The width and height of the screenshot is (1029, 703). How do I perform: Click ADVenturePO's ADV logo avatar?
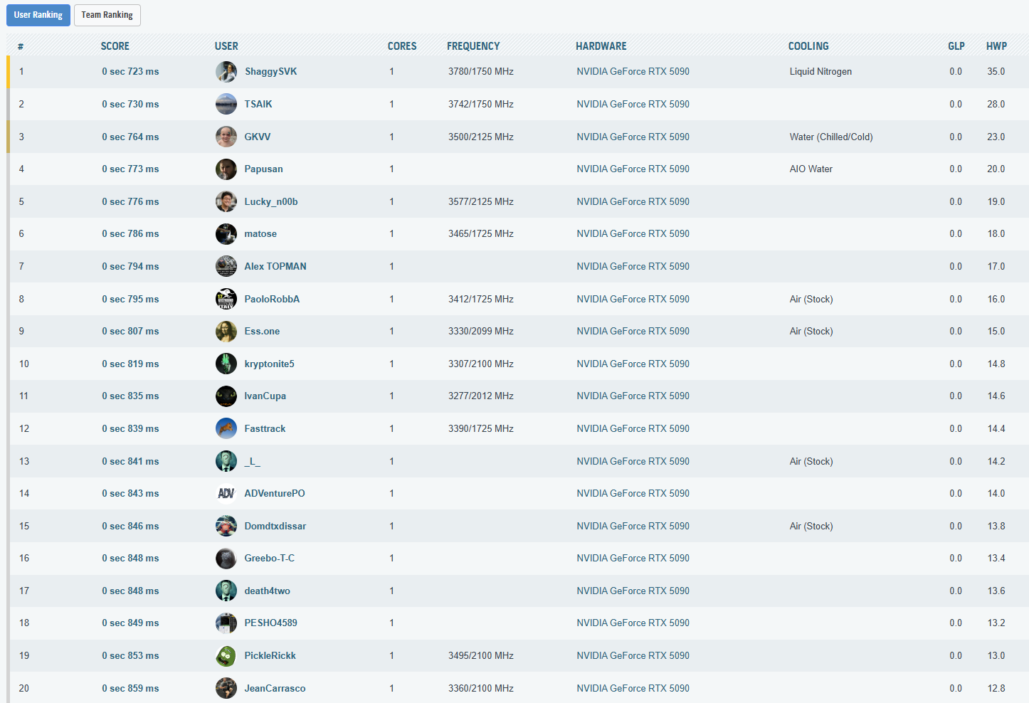point(226,493)
